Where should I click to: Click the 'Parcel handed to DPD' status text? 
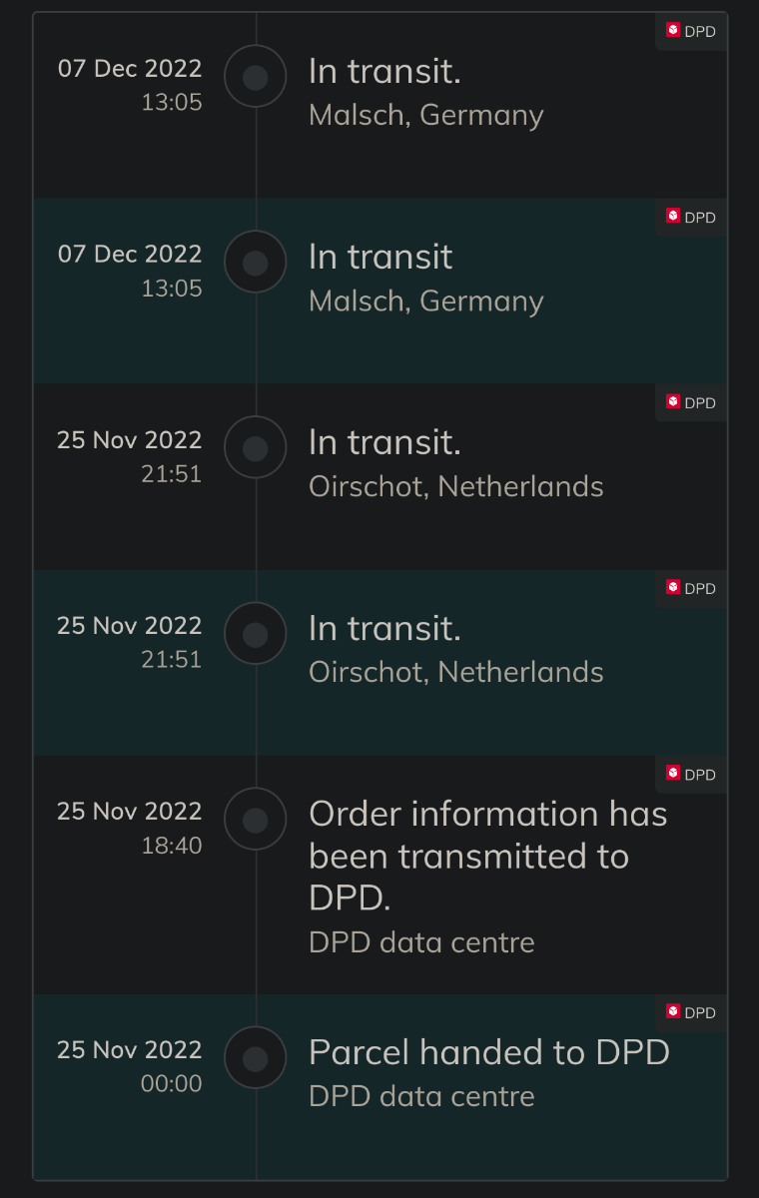489,1052
